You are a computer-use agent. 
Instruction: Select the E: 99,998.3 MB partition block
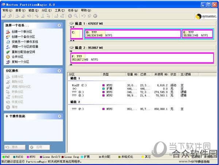[197, 34]
